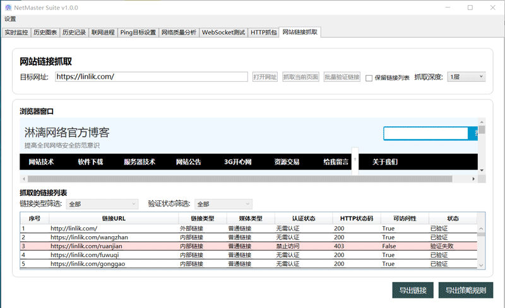Open the 验证状态筛选 dropdown
Screen dimensions: 505x308
tap(223, 204)
